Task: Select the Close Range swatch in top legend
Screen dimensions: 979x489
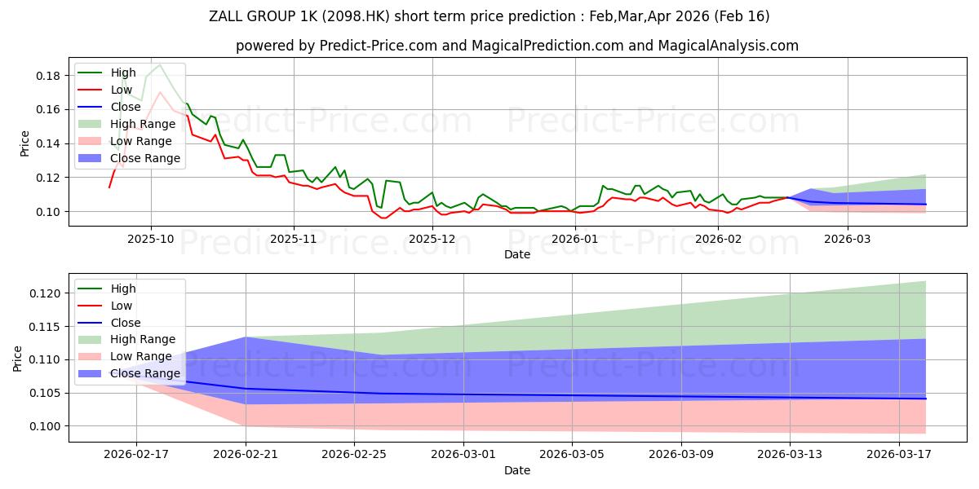Action: pos(91,158)
